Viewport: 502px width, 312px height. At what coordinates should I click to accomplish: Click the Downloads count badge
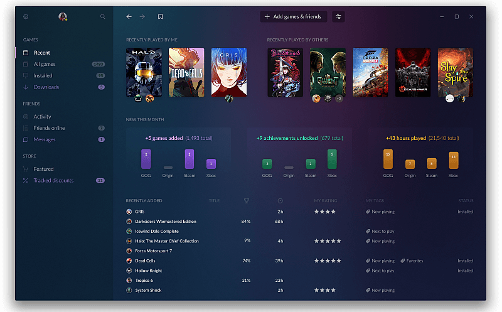point(101,87)
